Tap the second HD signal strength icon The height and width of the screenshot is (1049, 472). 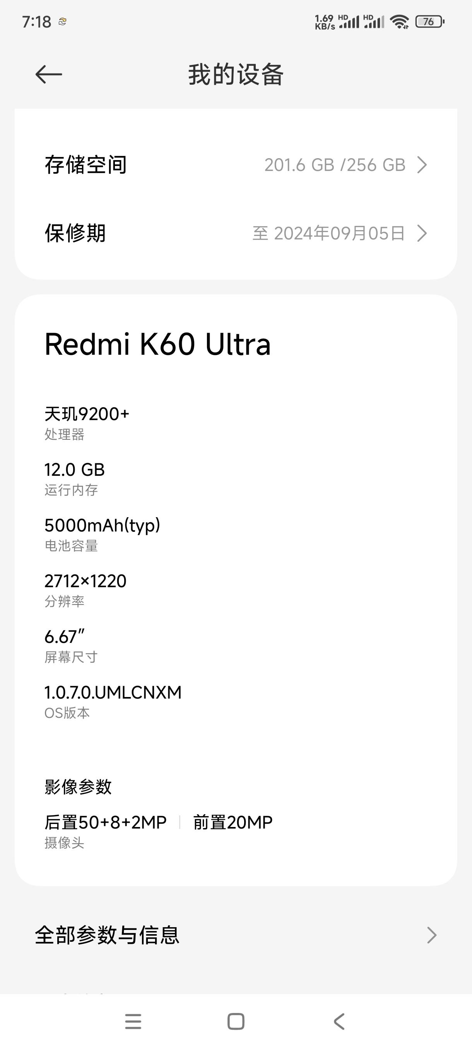point(374,21)
